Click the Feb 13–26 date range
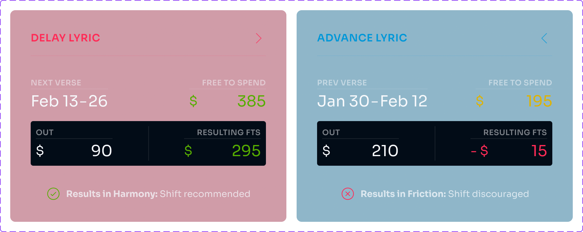The height and width of the screenshot is (232, 583). click(x=69, y=101)
